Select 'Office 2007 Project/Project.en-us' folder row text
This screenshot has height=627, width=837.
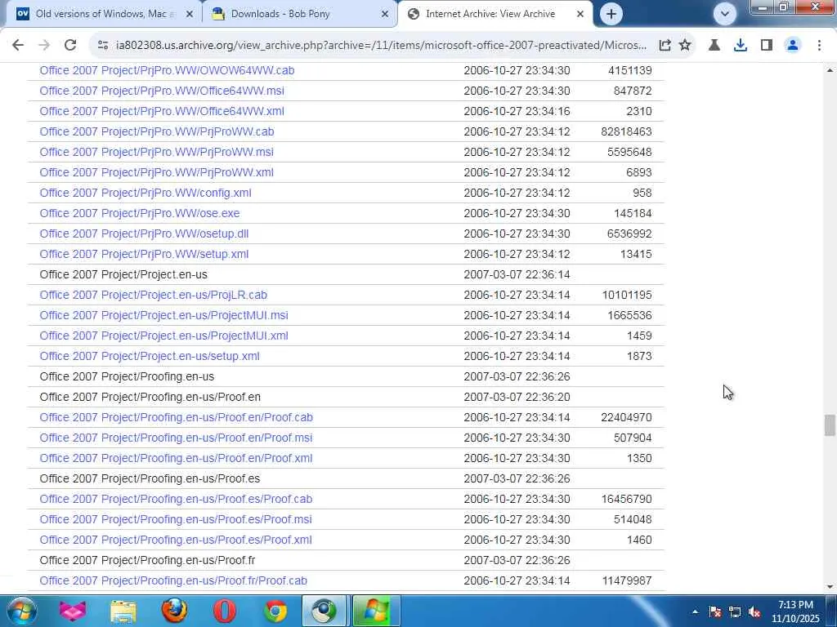point(123,274)
